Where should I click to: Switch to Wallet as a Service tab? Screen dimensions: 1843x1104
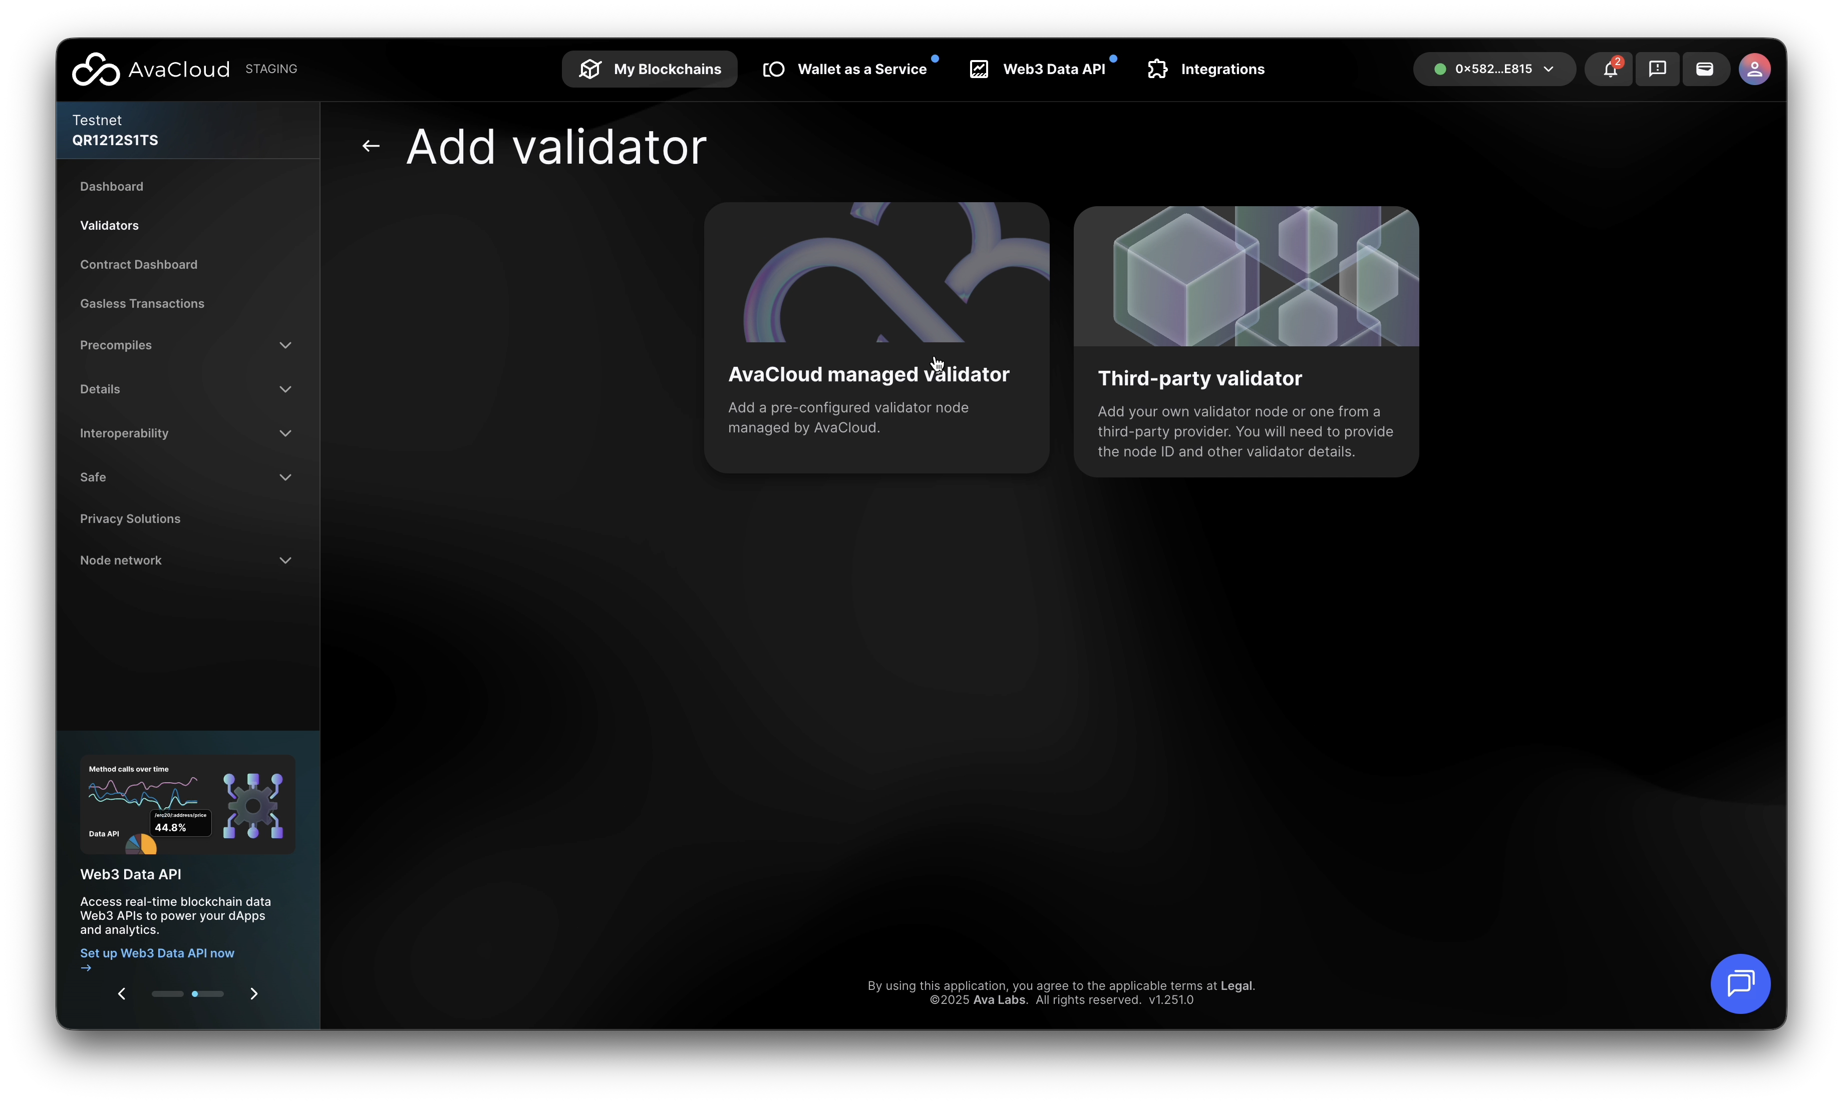(846, 69)
